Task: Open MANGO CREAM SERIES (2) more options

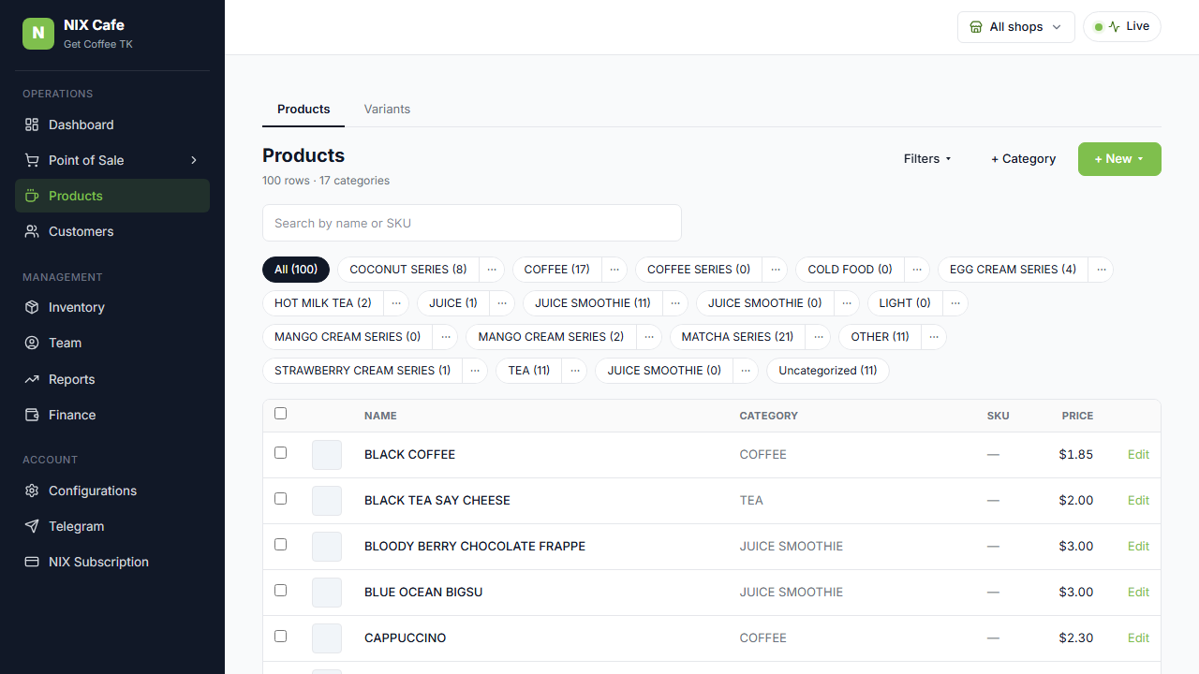Action: tap(649, 337)
